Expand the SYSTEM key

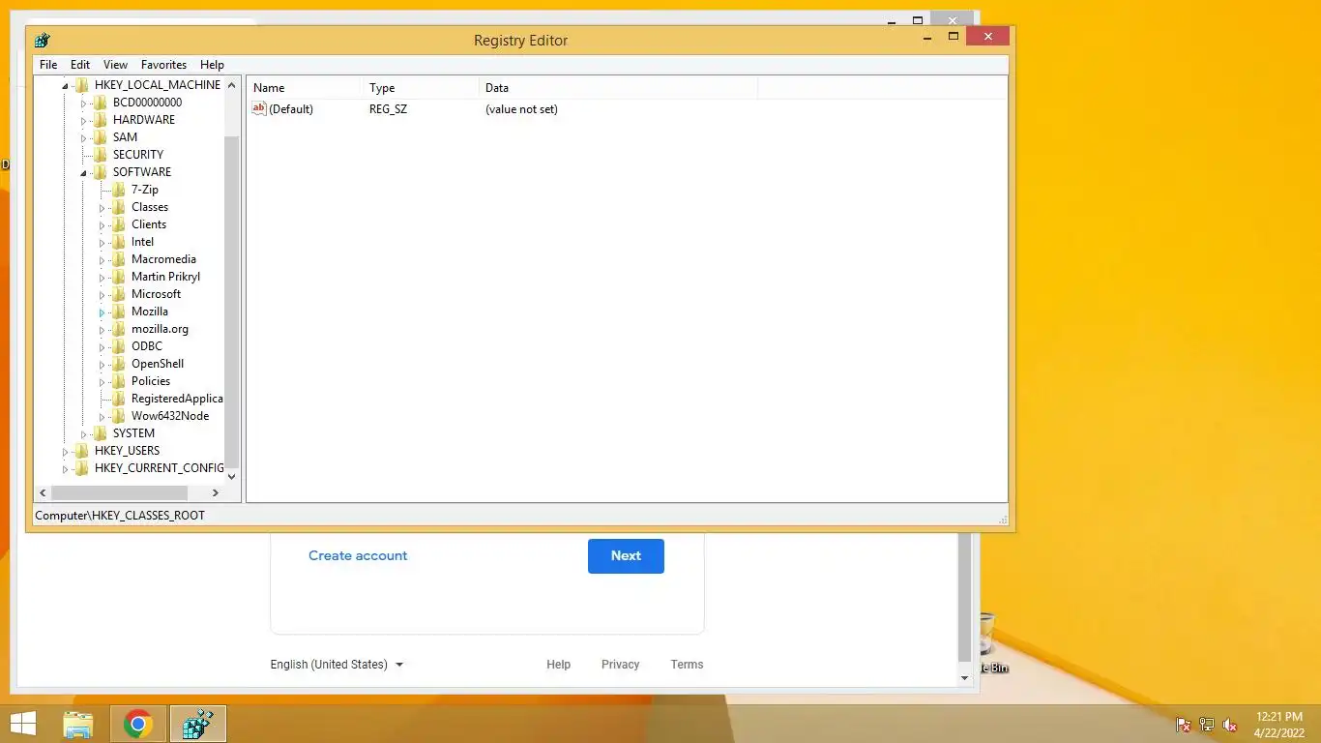pyautogui.click(x=84, y=433)
